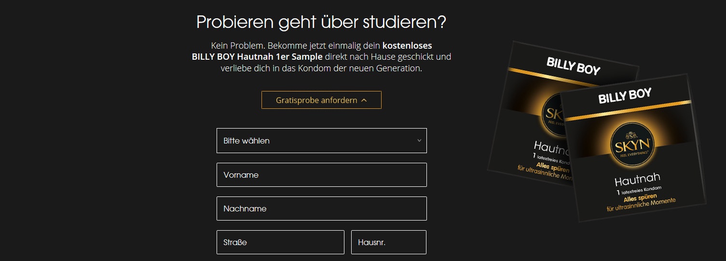Image resolution: width=726 pixels, height=261 pixels.
Task: Collapse form via chevron beside Gratisprobe anfordern
Action: [x=364, y=100]
